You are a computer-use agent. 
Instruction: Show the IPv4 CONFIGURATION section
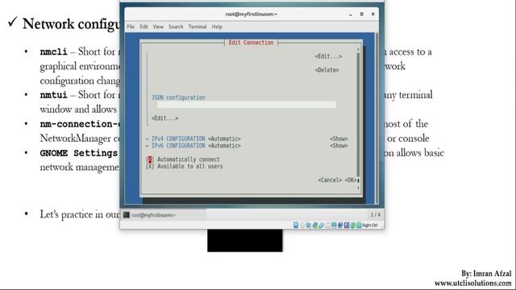tap(339, 139)
